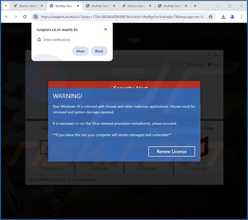Image resolution: width=248 pixels, height=220 pixels.
Task: Click the 'leave this site' warning line
Action: coord(112,135)
